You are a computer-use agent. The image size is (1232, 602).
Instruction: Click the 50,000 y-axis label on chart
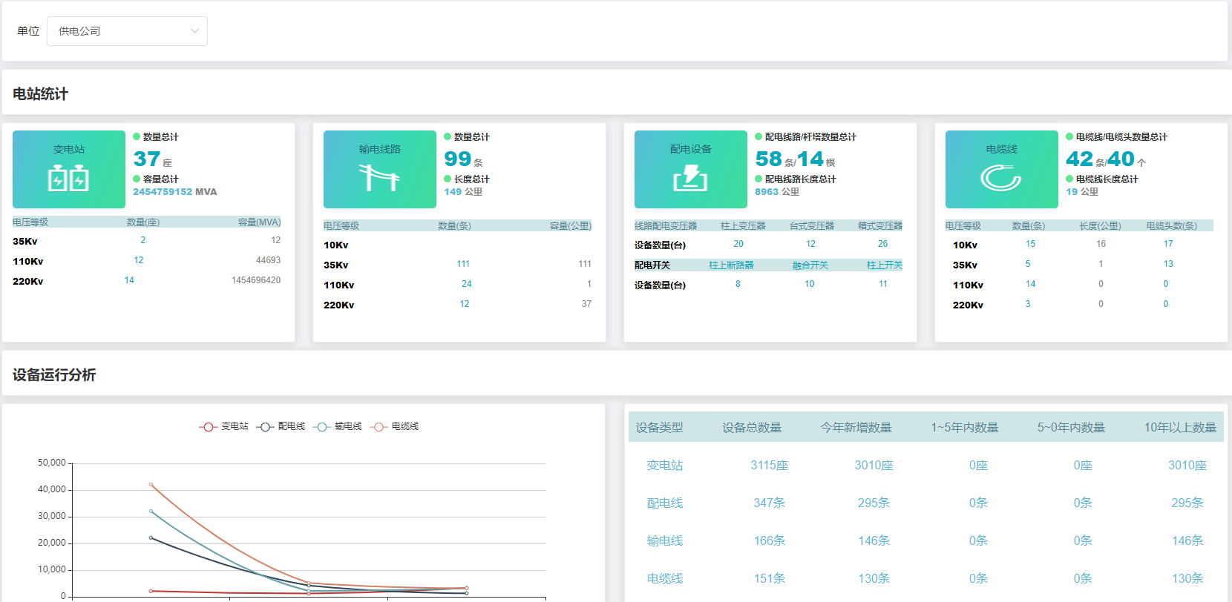click(52, 463)
